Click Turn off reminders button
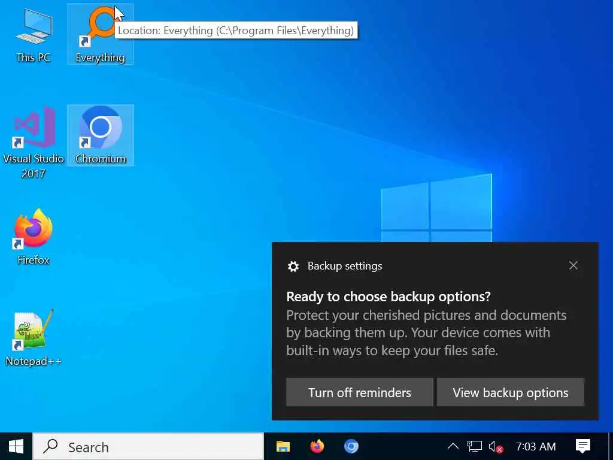 point(360,392)
